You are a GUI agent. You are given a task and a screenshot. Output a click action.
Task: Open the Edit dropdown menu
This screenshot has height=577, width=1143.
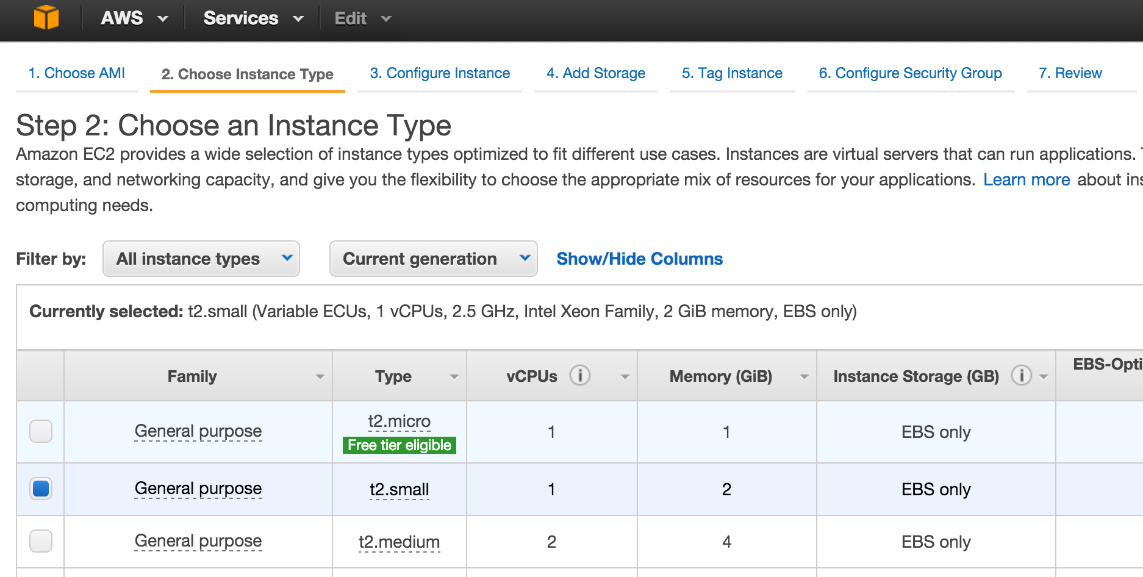[x=362, y=18]
